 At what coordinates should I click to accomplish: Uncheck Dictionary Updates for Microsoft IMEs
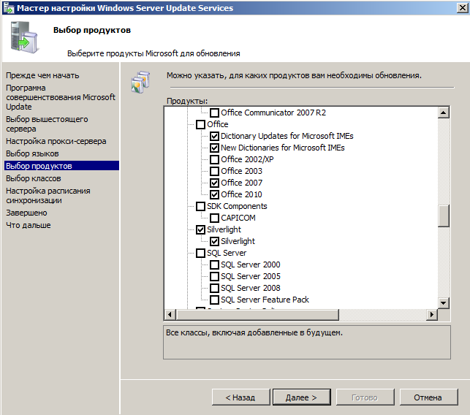tap(214, 136)
